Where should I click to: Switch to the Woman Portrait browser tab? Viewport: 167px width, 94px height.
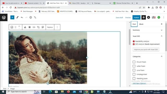[x=123, y=3]
